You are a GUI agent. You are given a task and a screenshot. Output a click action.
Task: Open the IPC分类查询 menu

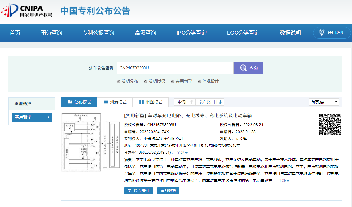pos(191,33)
